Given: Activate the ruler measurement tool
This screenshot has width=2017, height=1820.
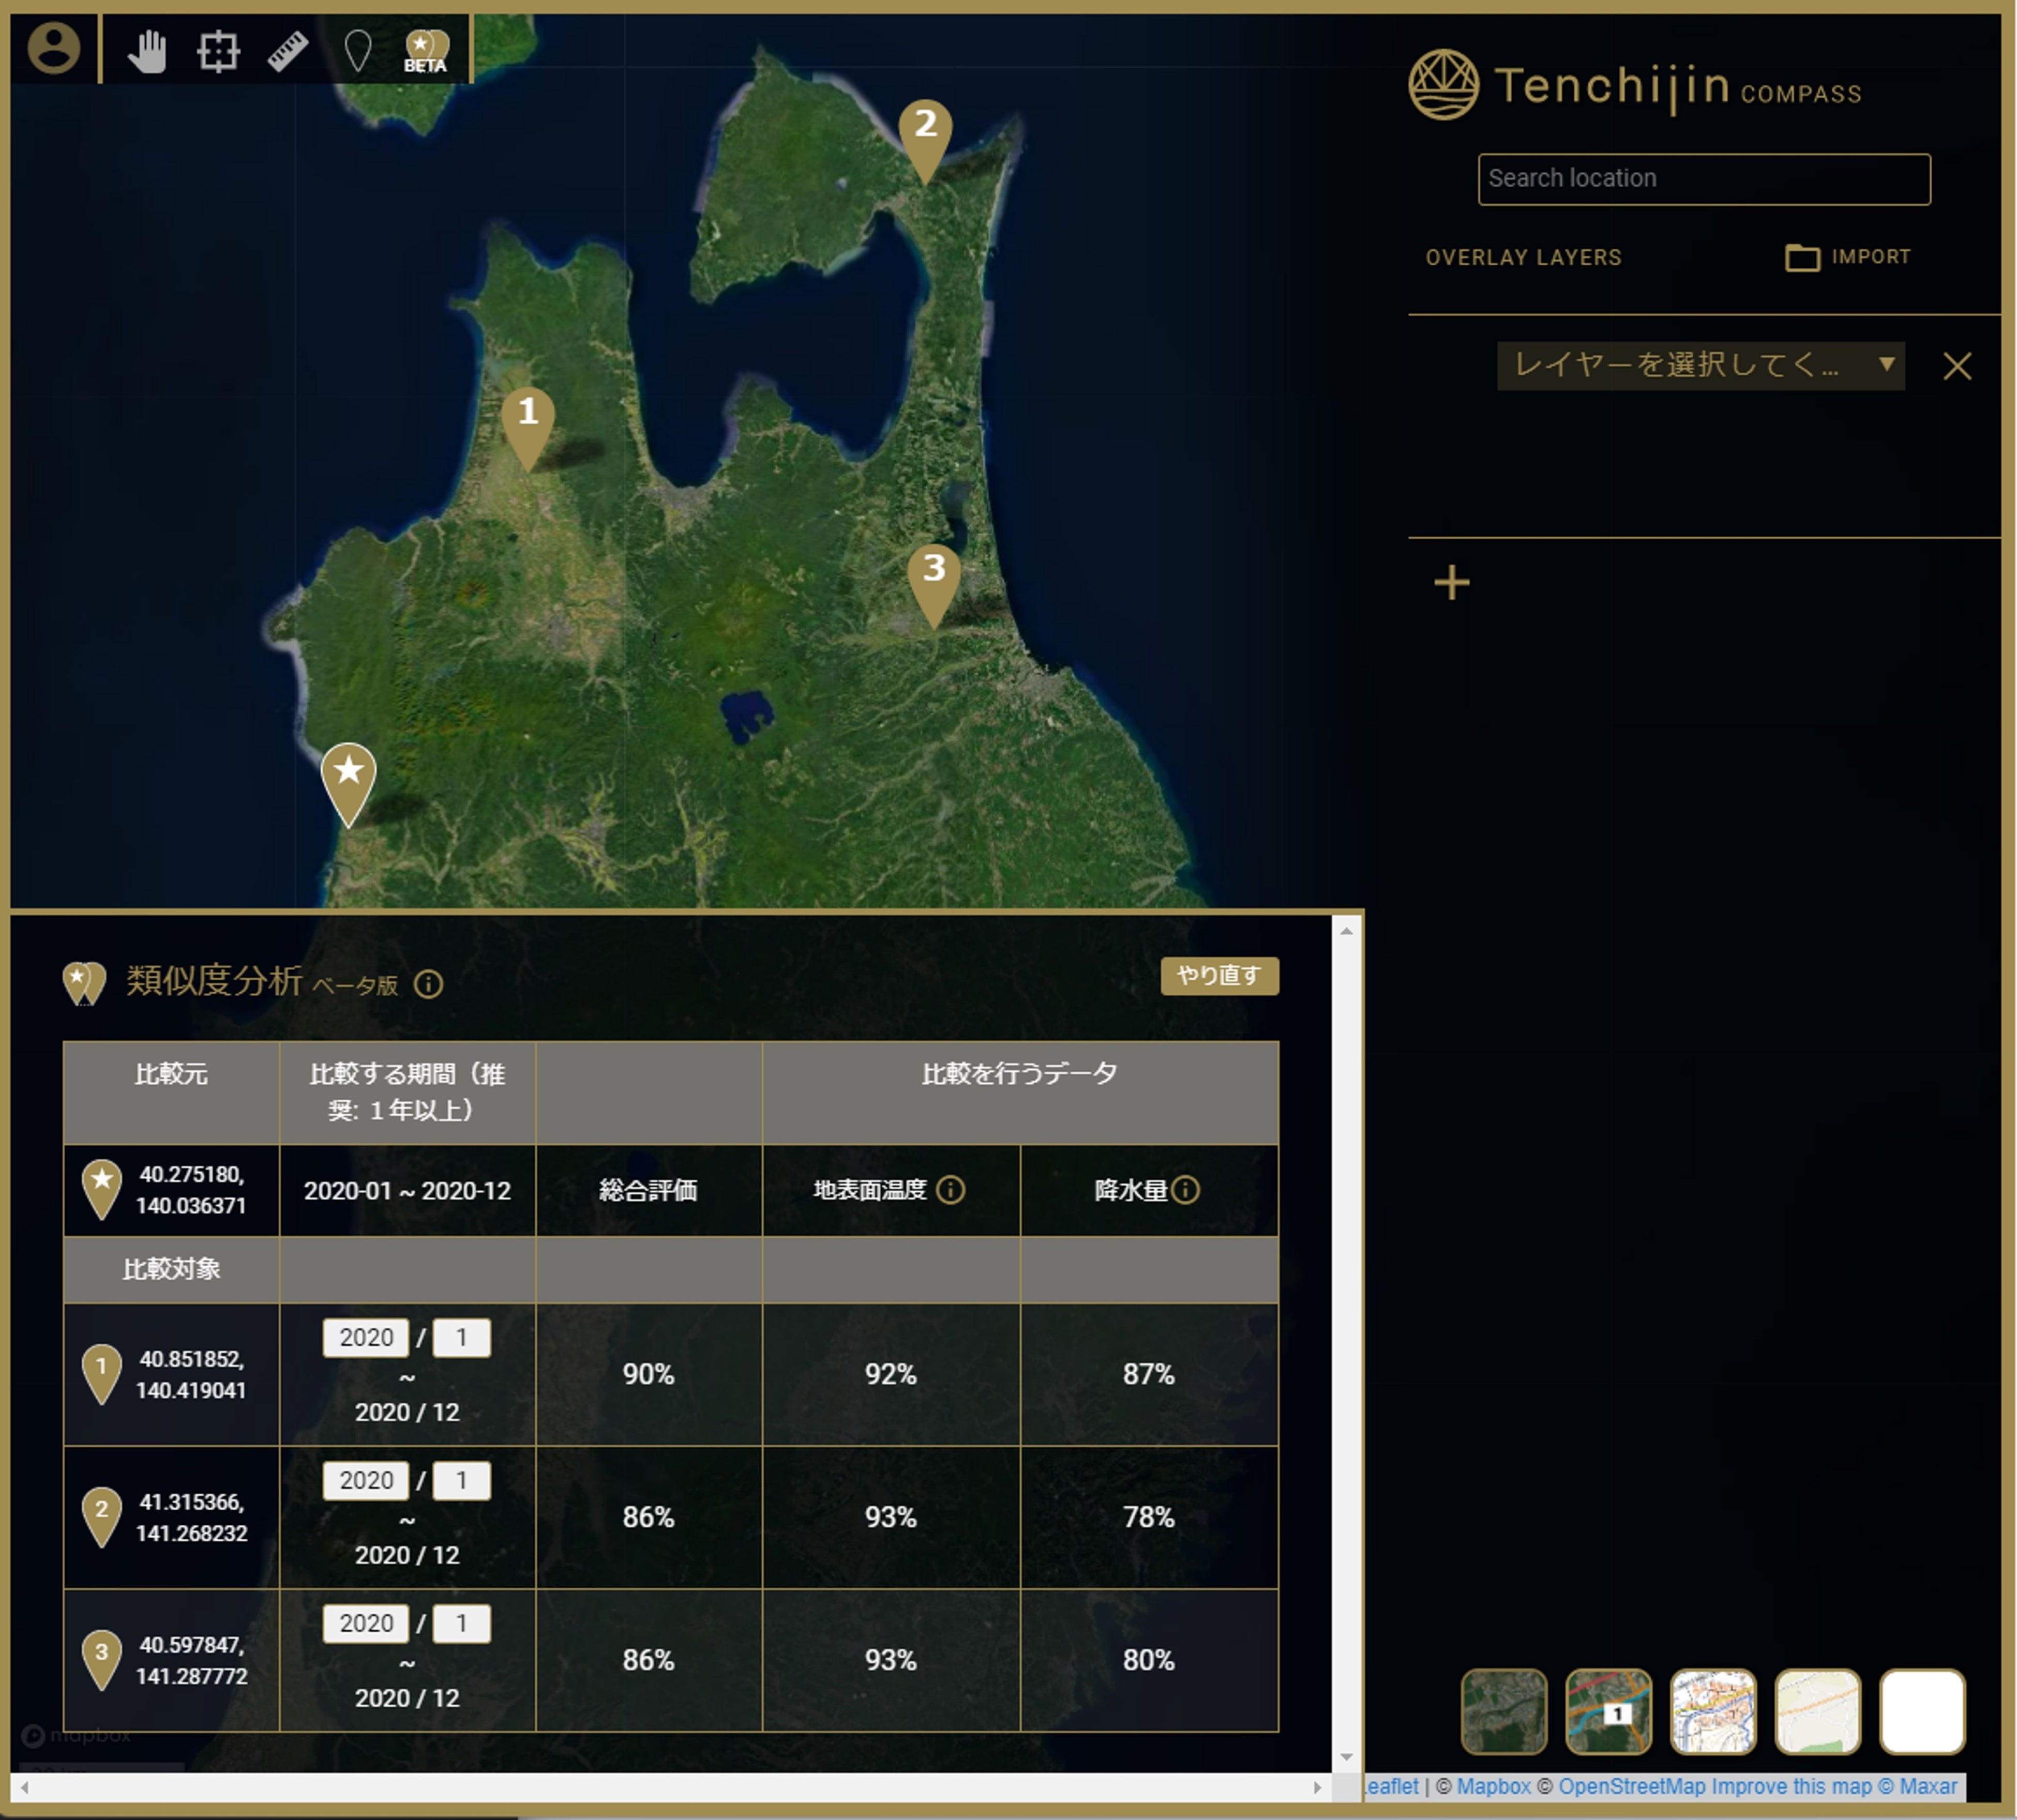Looking at the screenshot, I should (288, 50).
